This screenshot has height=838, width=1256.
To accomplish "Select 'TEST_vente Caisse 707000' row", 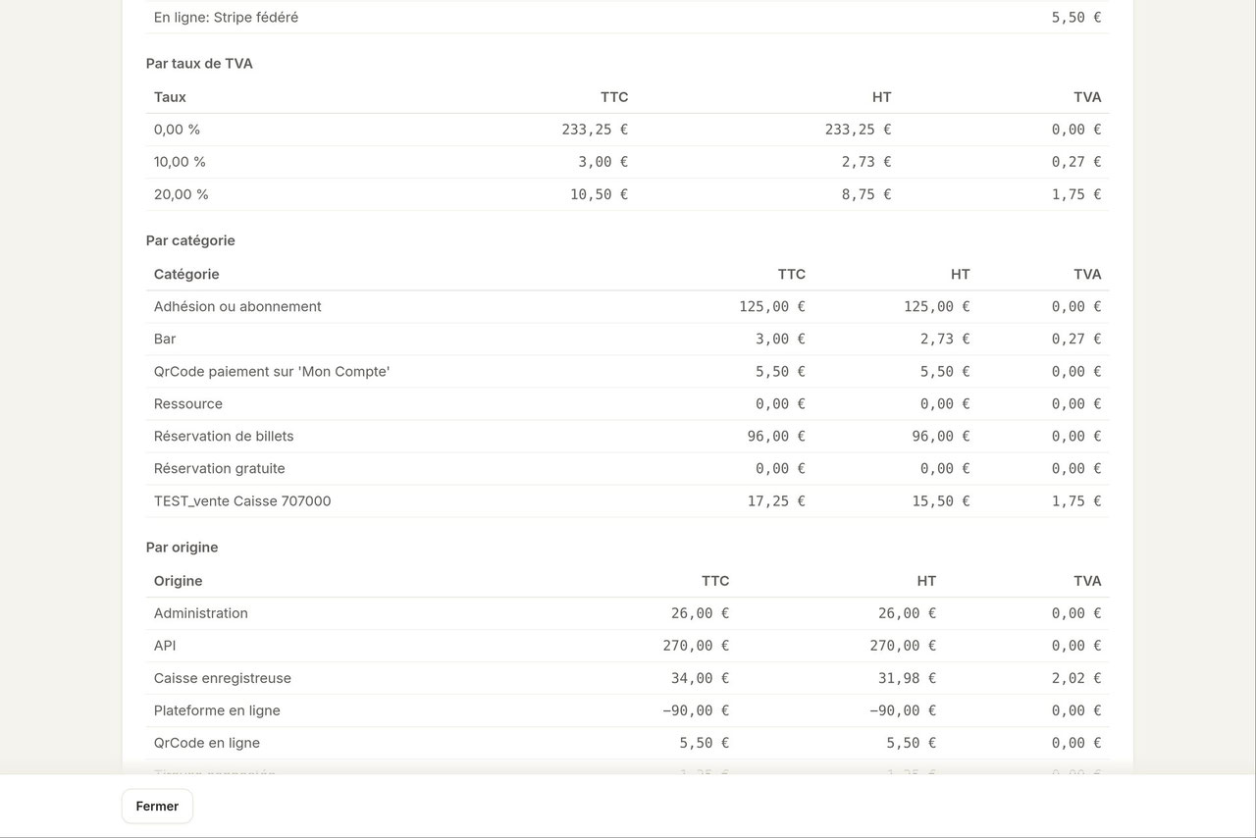I will point(628,500).
